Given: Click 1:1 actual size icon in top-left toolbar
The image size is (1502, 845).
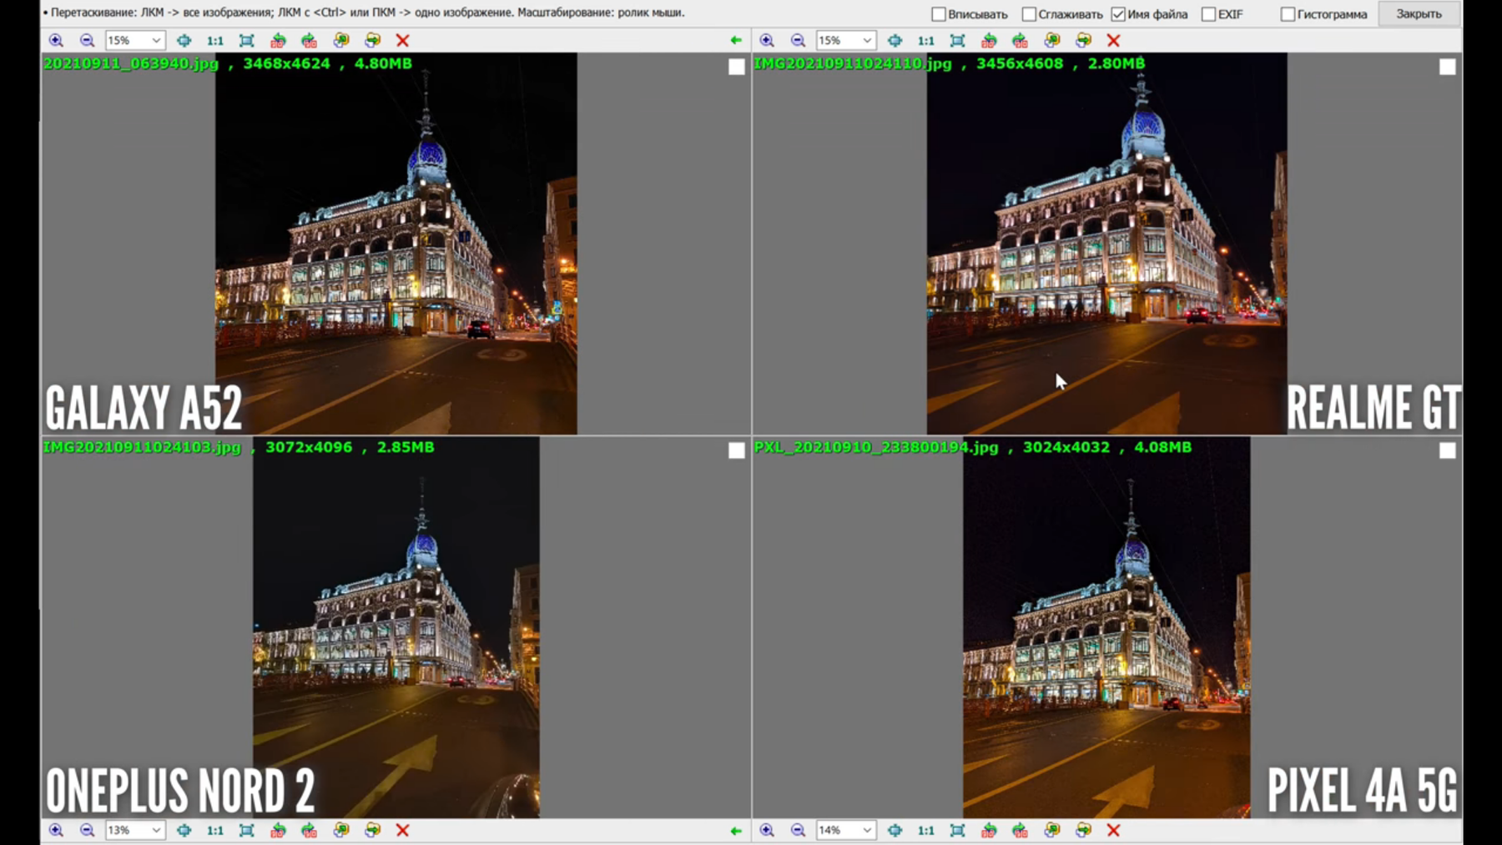Looking at the screenshot, I should [214, 40].
